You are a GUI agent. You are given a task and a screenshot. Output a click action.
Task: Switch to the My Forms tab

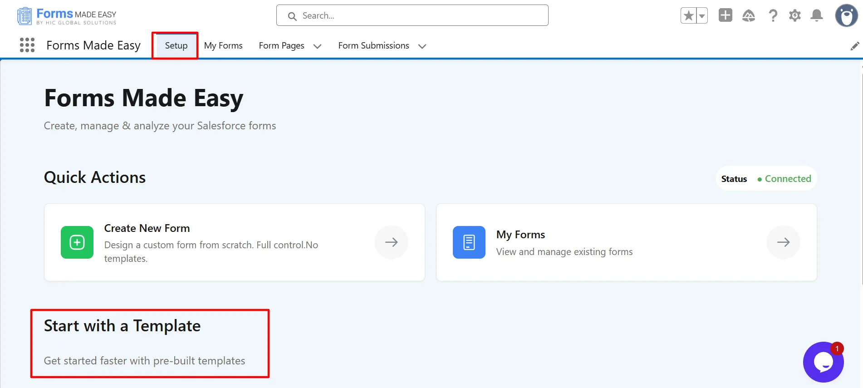tap(223, 46)
